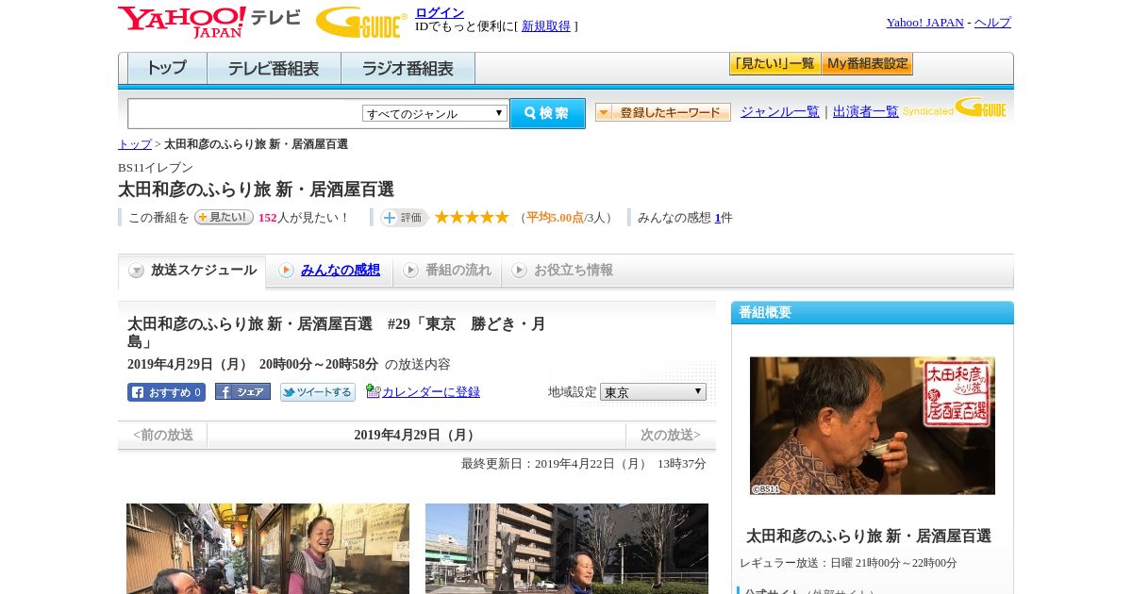Viewport: 1132px width, 594px height.
Task: Click the G-GUIDE logo in the header
Action: click(x=361, y=22)
